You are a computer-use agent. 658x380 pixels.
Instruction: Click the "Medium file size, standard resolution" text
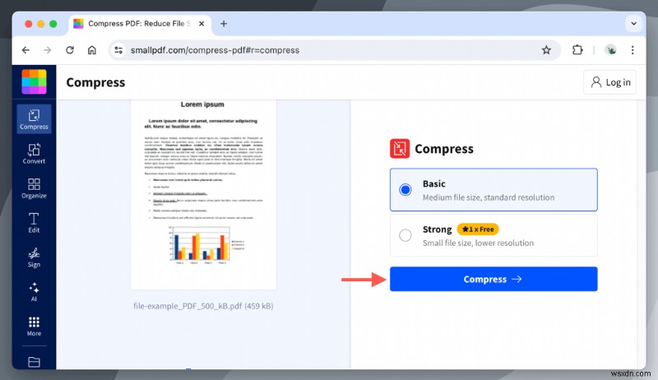(x=489, y=197)
